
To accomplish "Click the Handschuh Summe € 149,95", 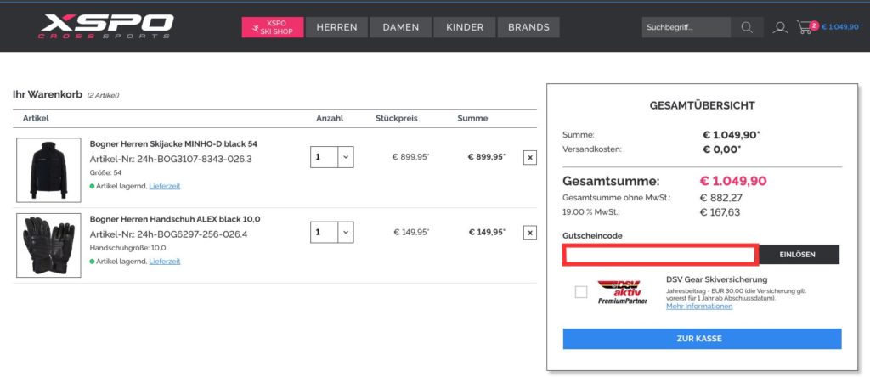I will (487, 233).
